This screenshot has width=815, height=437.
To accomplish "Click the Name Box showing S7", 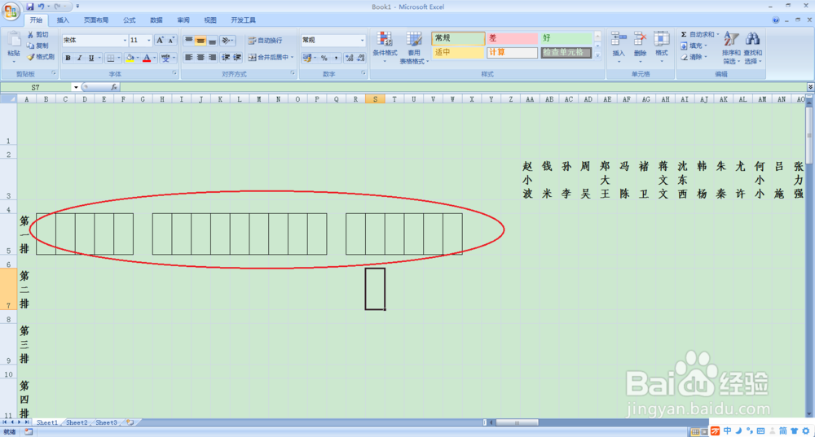I will click(35, 87).
